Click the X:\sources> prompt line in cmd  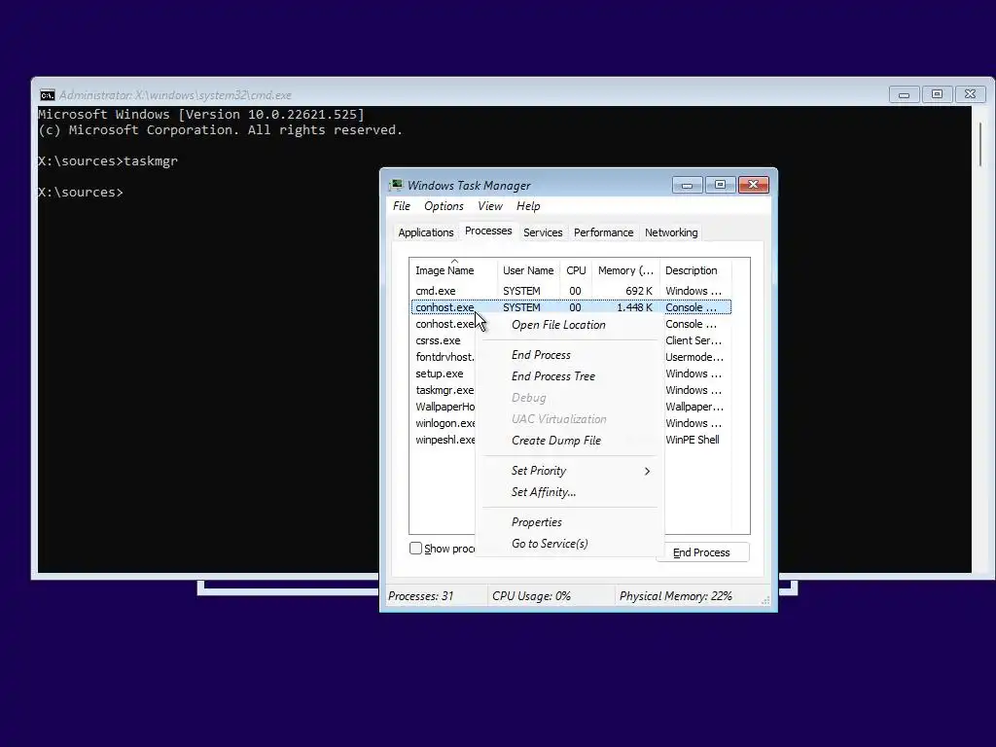(81, 193)
